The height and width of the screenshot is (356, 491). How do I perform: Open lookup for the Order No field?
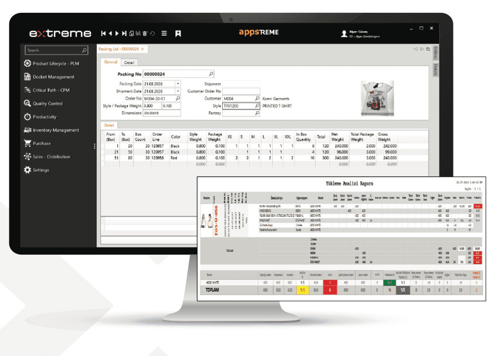click(178, 98)
